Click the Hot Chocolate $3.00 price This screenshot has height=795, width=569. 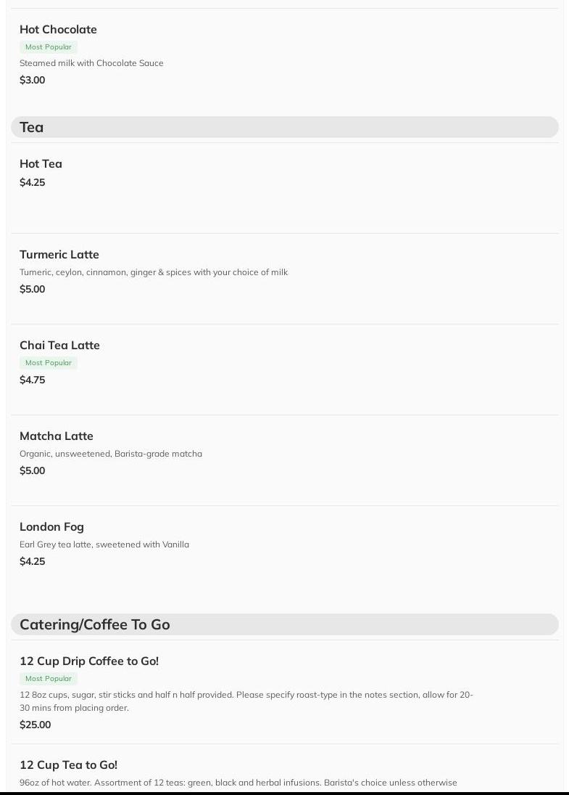[32, 81]
